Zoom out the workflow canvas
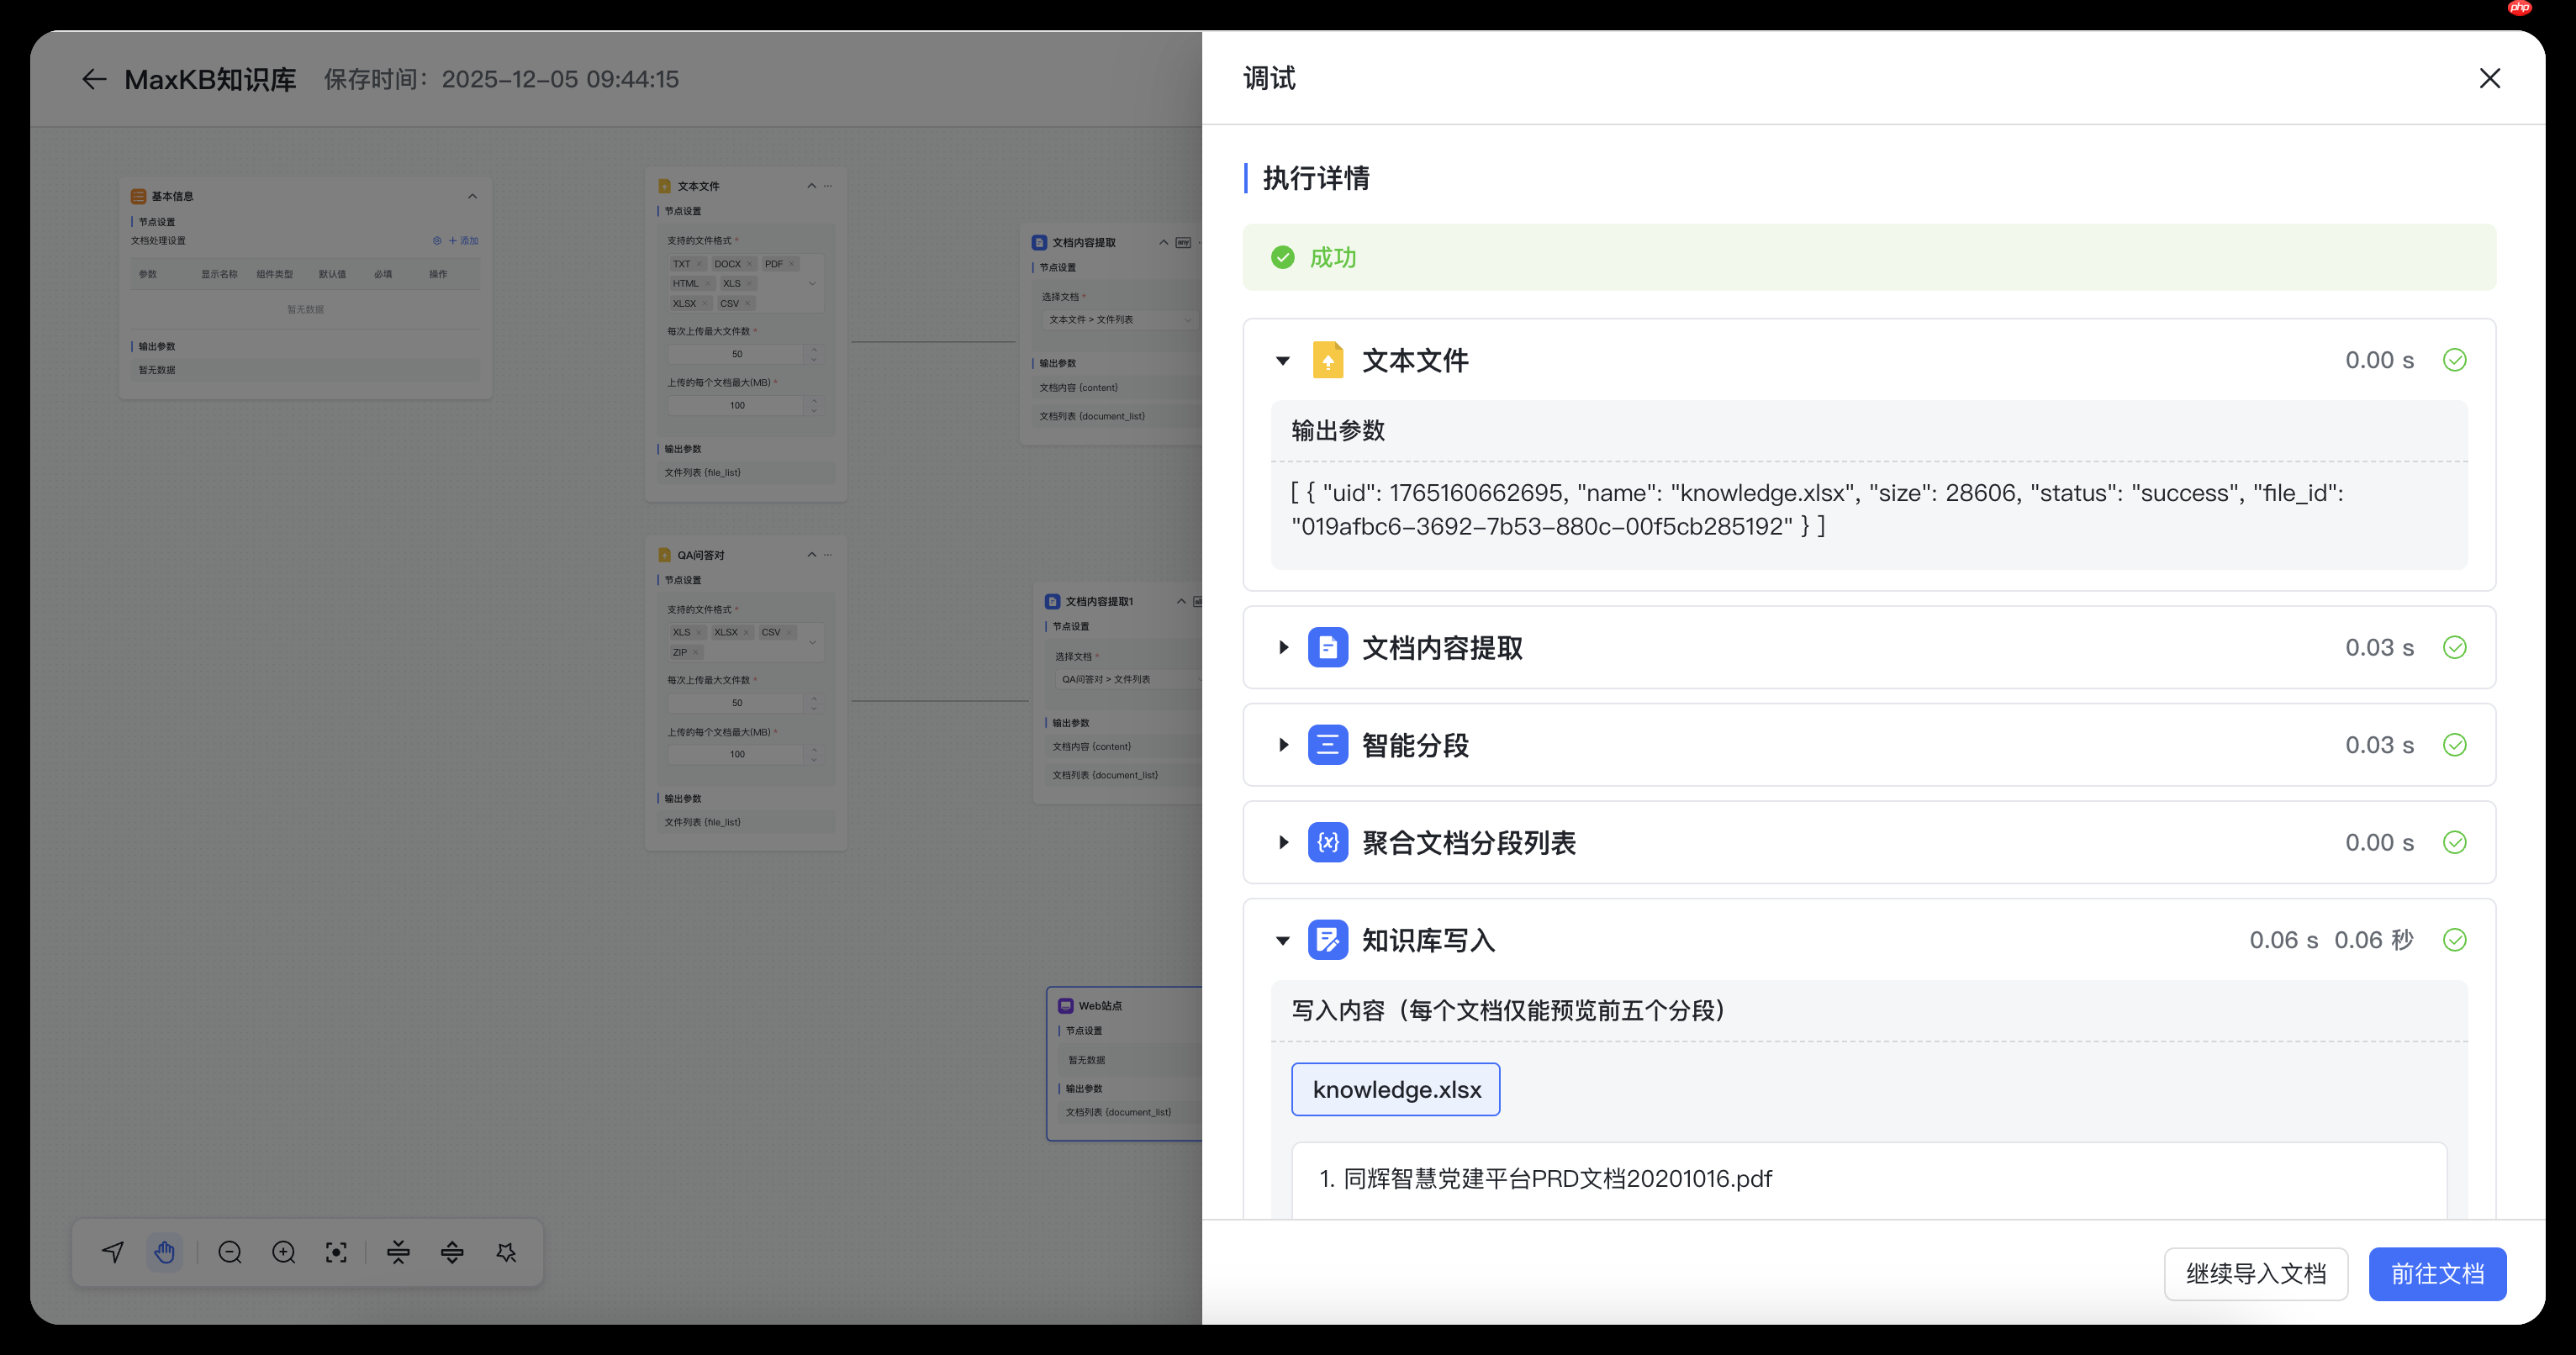 (229, 1252)
